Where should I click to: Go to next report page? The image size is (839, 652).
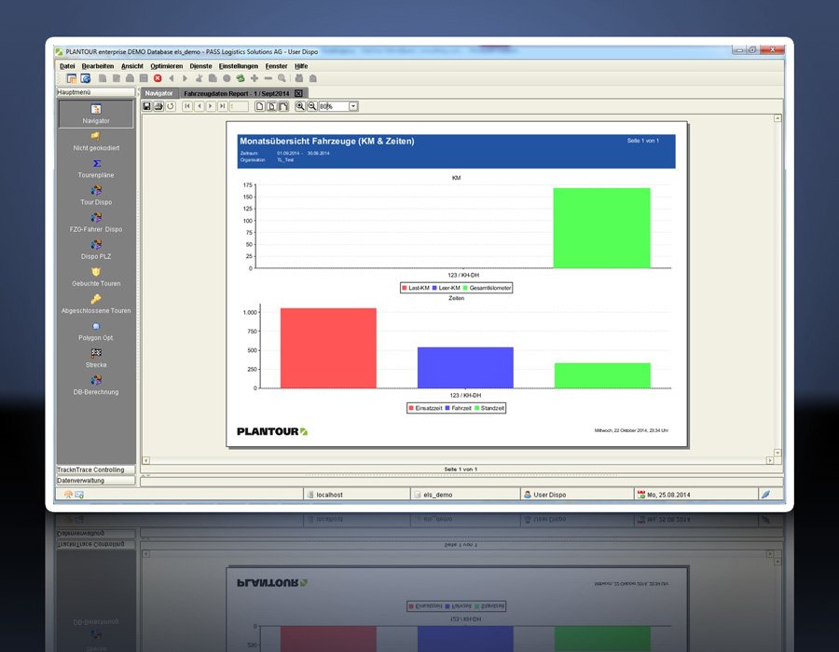211,106
